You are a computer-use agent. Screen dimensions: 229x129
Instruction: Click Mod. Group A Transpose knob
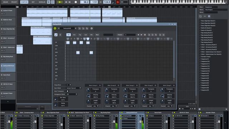(88, 90)
